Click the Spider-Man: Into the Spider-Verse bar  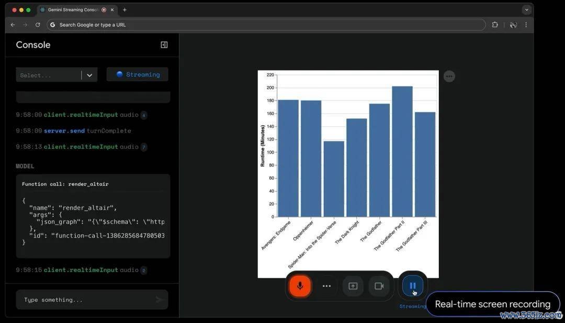334,179
